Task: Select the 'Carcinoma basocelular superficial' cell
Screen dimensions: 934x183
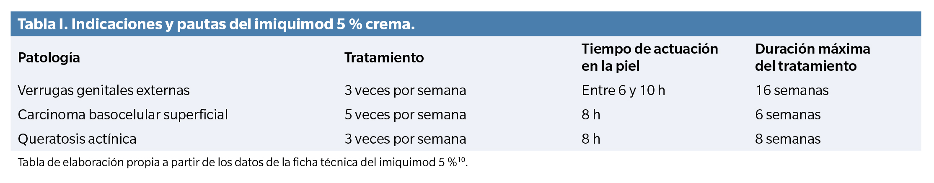Action: [122, 115]
